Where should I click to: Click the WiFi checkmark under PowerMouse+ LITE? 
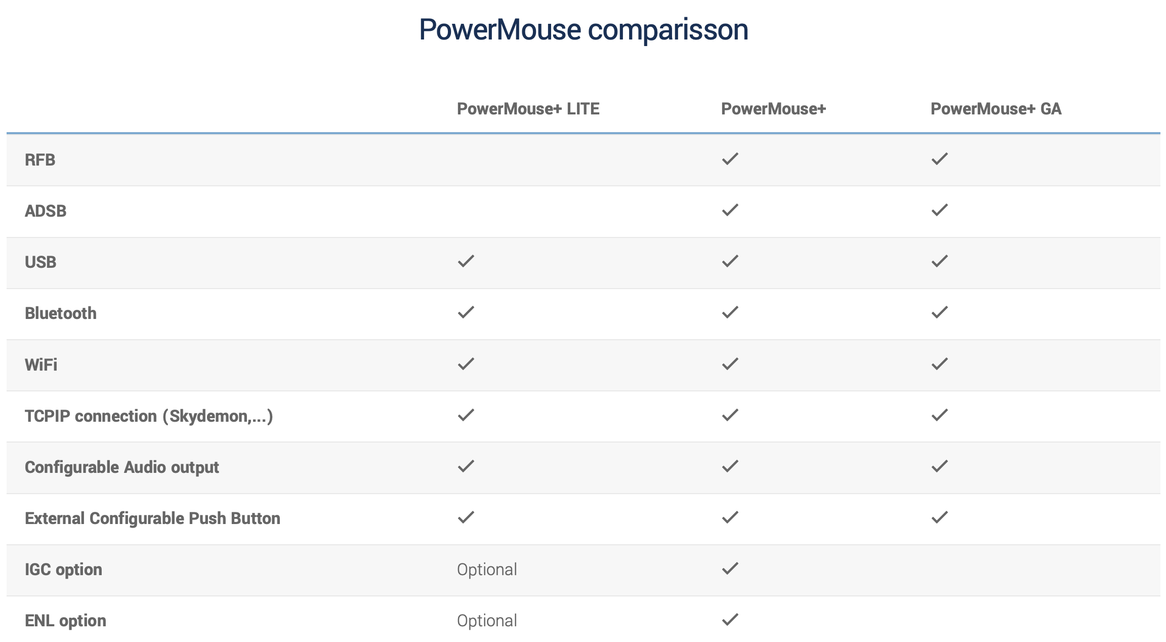pos(466,364)
